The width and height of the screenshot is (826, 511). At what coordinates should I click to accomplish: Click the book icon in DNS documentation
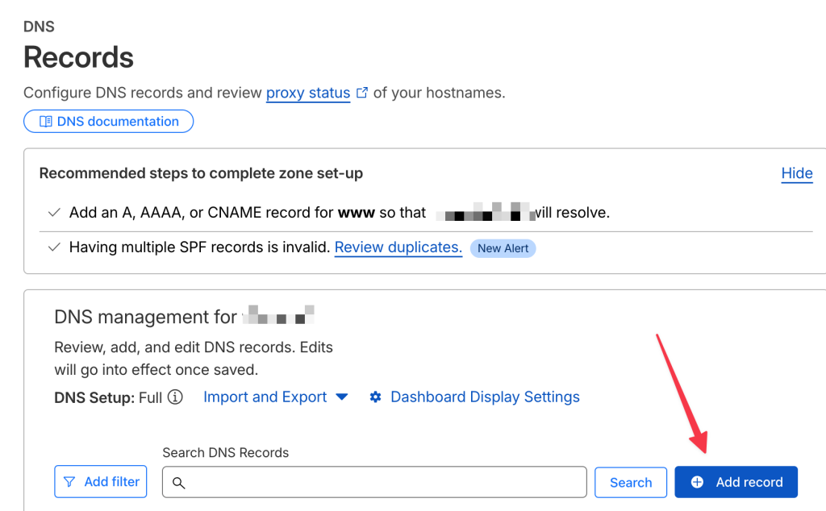pos(45,122)
